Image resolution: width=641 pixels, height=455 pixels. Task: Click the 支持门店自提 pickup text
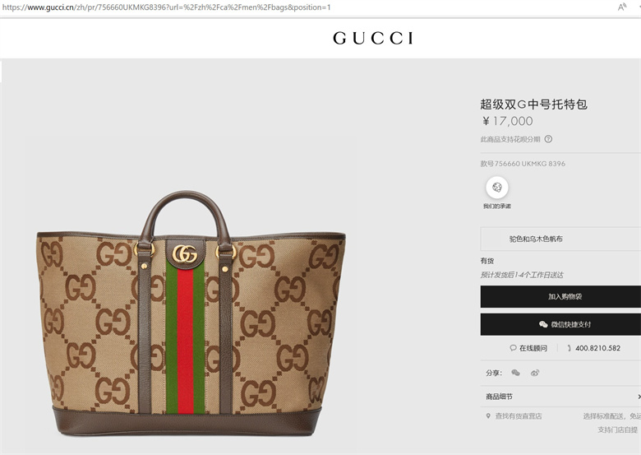617,429
